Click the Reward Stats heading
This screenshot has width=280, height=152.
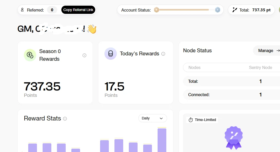(43, 118)
